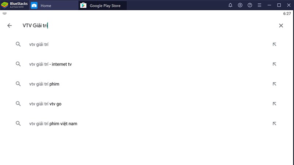Fill query using arrow for "vtv go" suggestion

[274, 104]
